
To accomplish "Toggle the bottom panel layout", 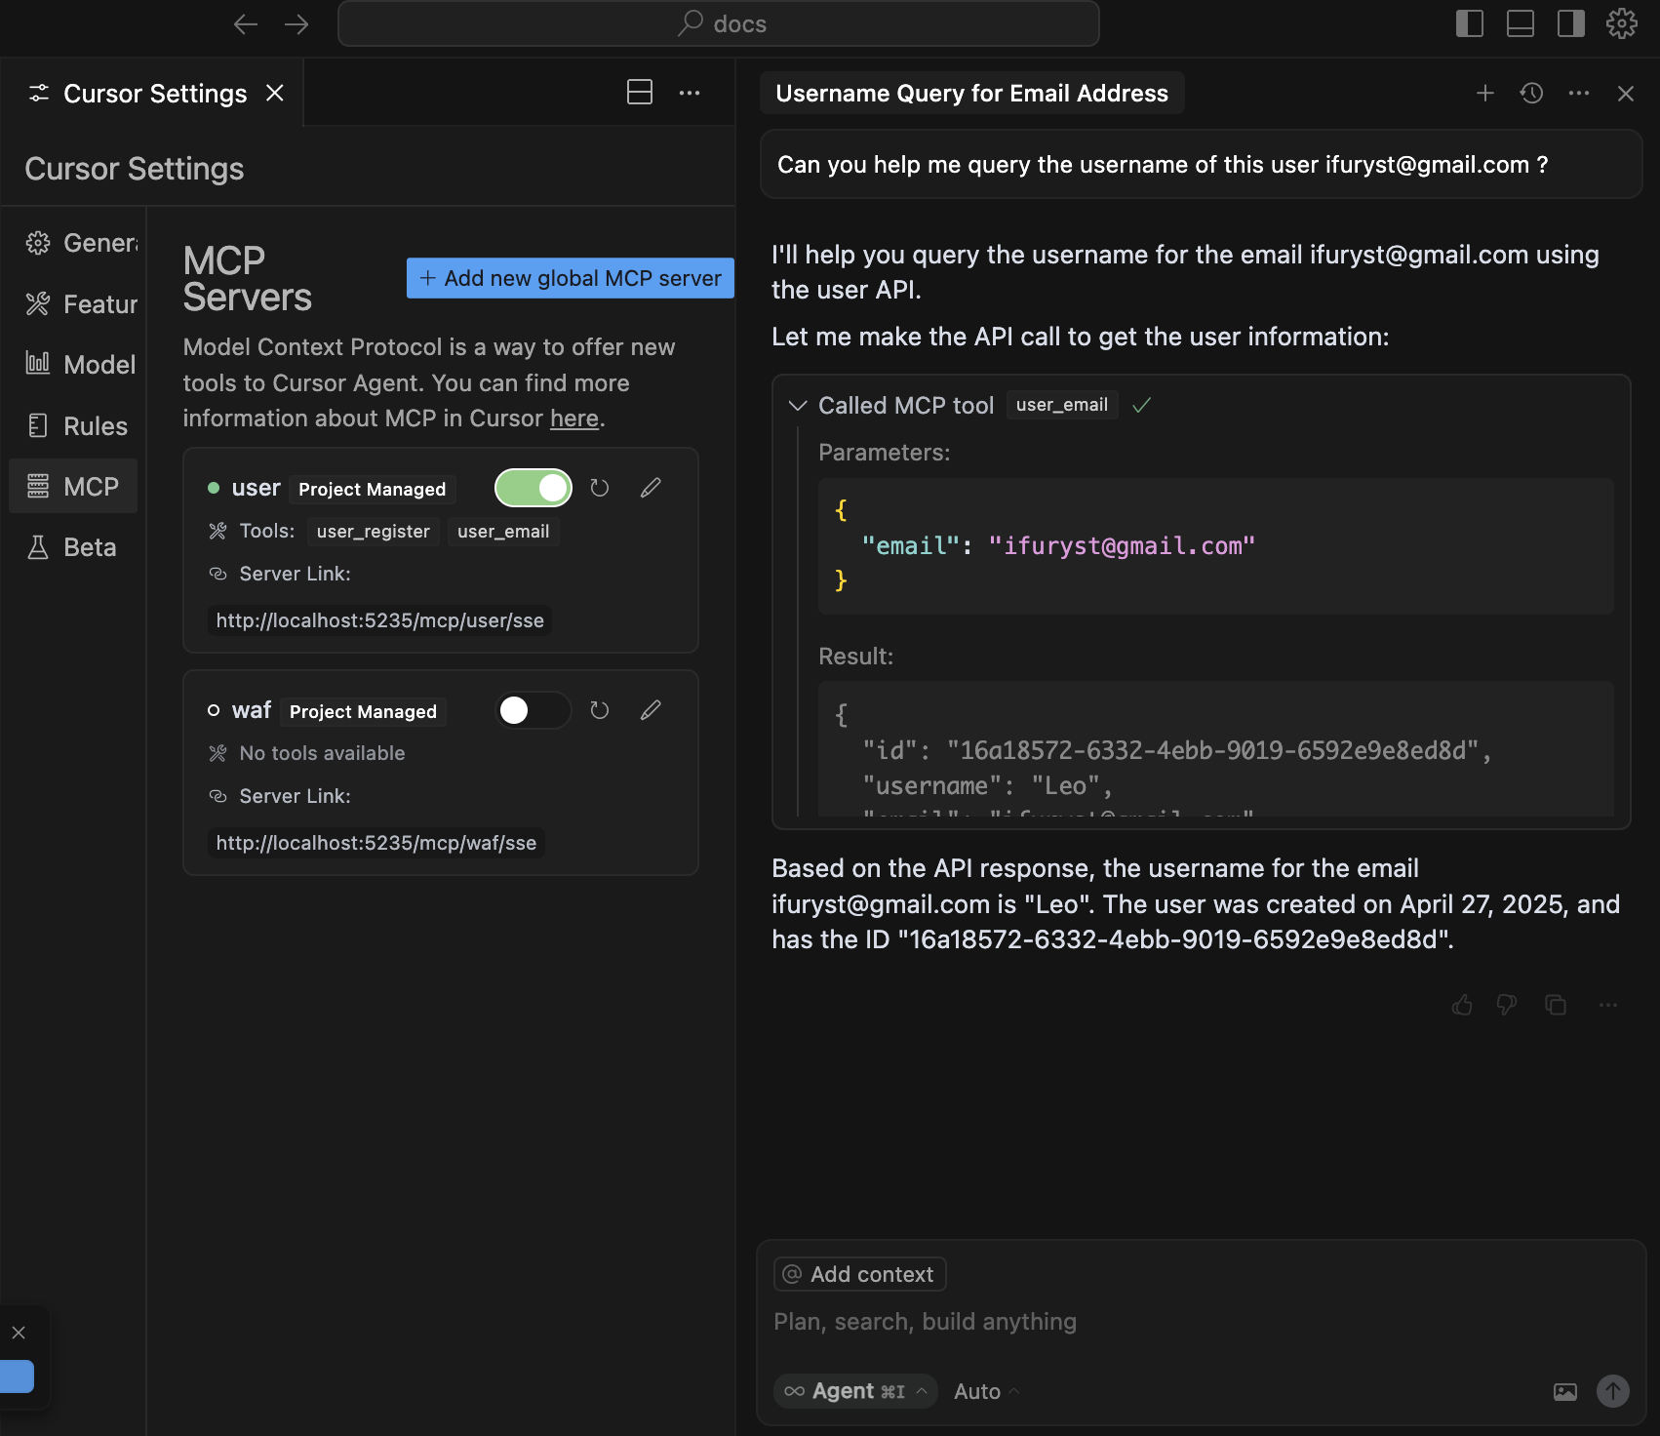I will pyautogui.click(x=1520, y=23).
